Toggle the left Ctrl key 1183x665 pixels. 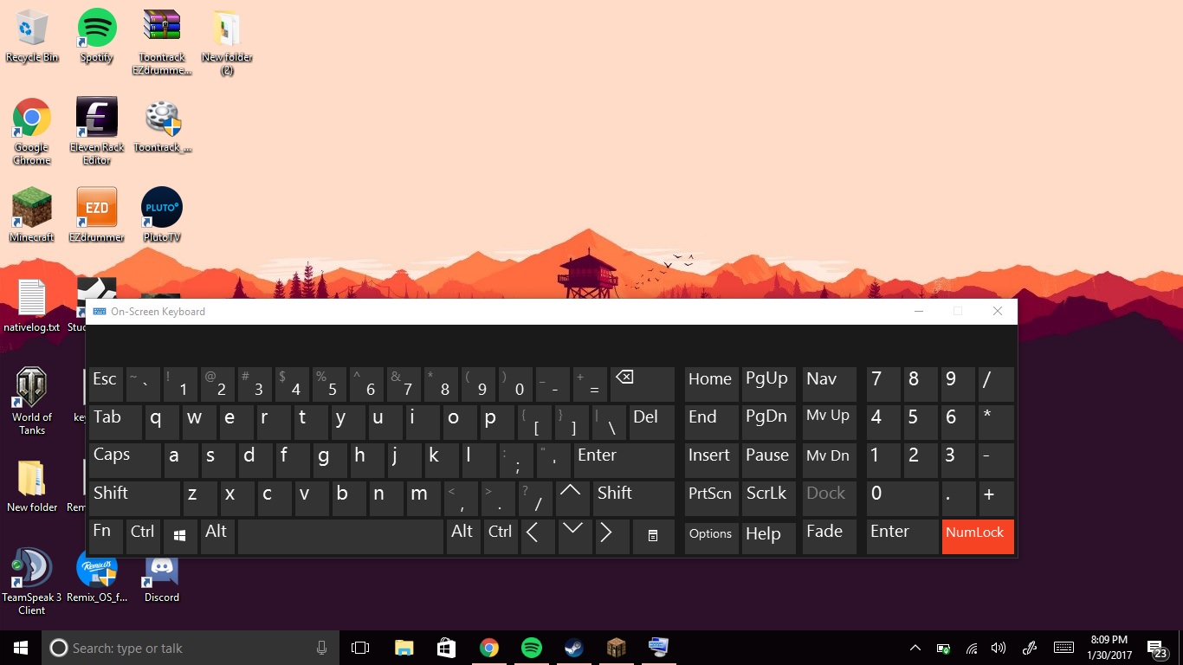point(143,537)
